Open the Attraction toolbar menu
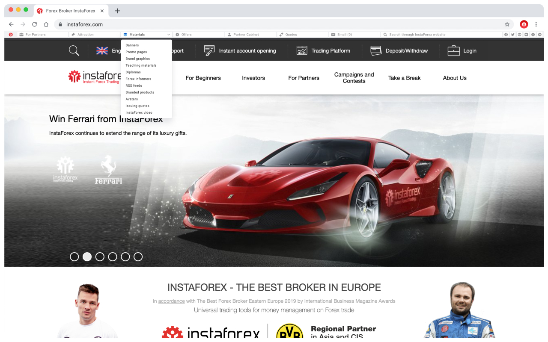The width and height of the screenshot is (548, 342). click(95, 35)
